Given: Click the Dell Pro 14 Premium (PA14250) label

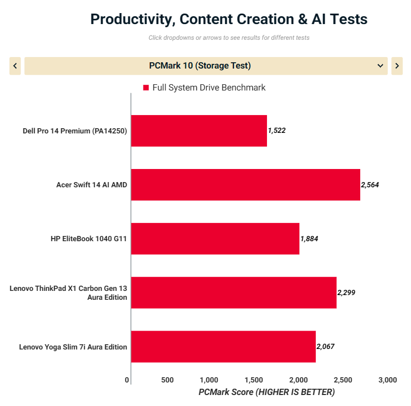Looking at the screenshot, I should (x=75, y=131).
